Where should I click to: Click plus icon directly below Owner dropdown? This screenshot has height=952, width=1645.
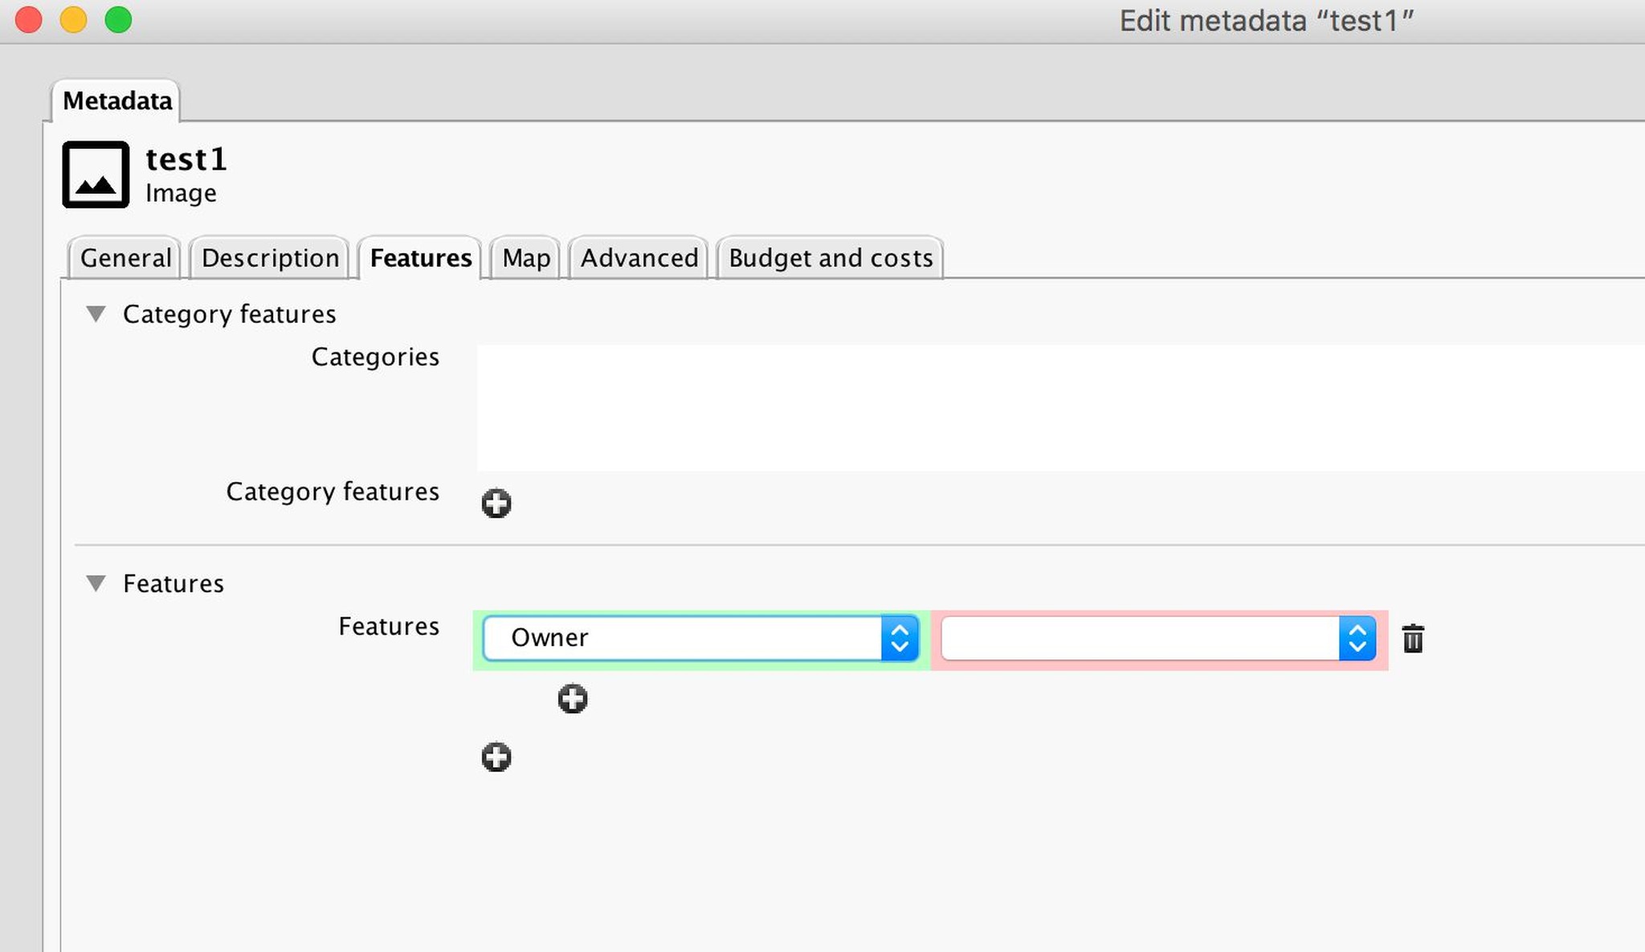click(572, 699)
